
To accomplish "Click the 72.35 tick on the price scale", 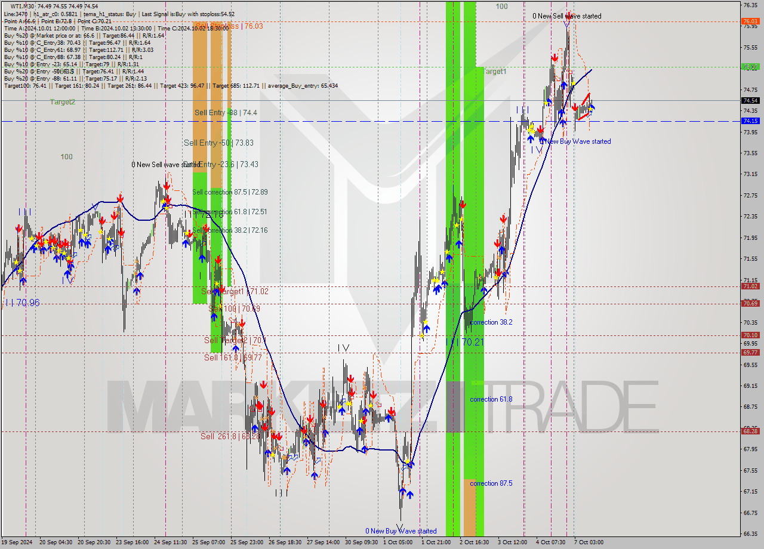I will click(750, 216).
